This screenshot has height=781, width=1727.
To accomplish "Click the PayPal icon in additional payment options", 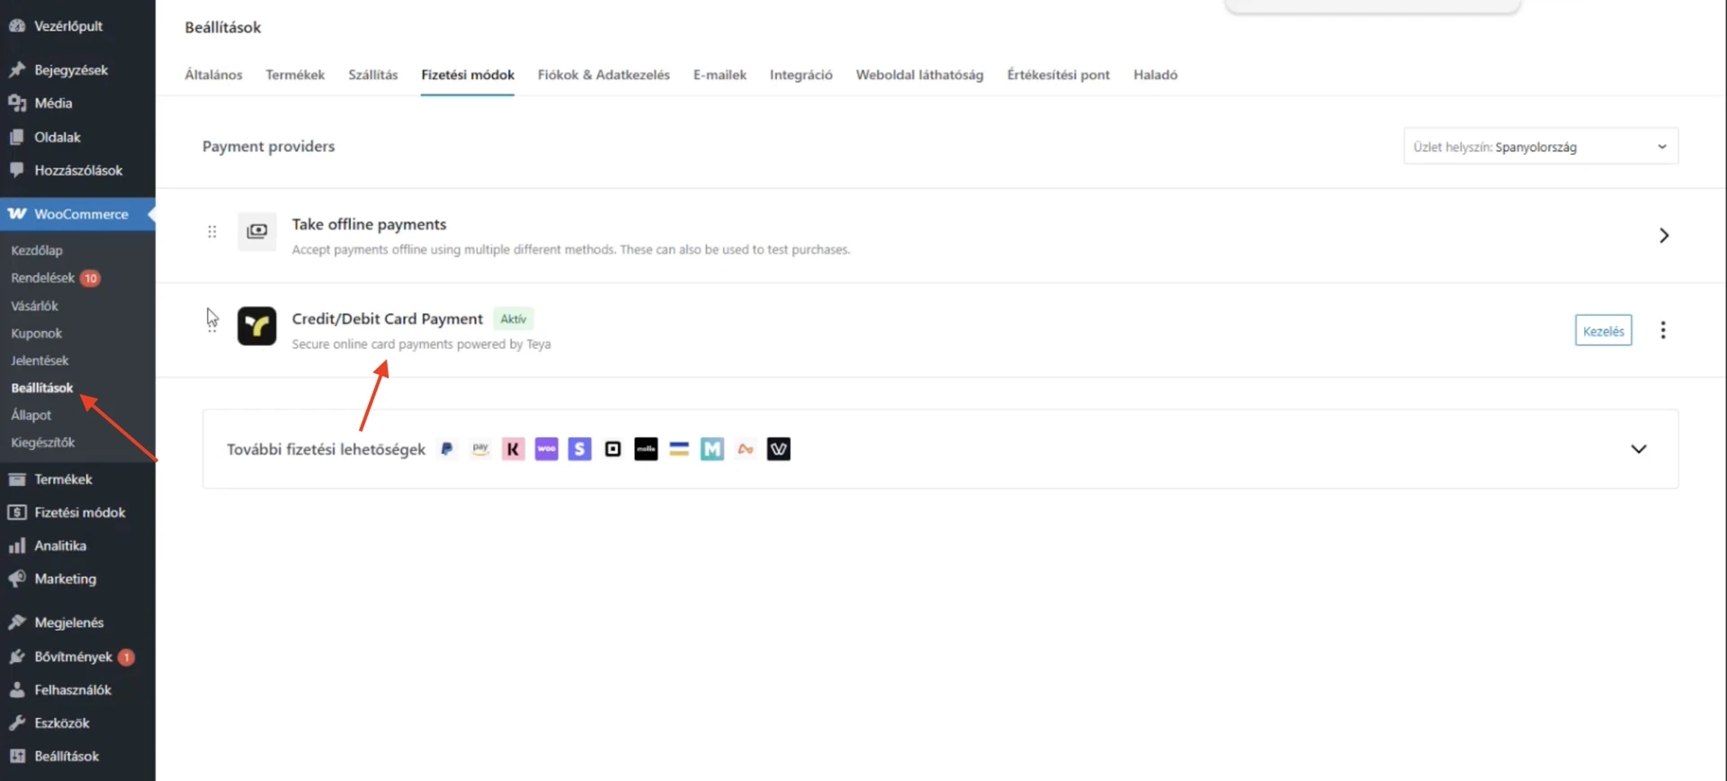I will point(447,449).
